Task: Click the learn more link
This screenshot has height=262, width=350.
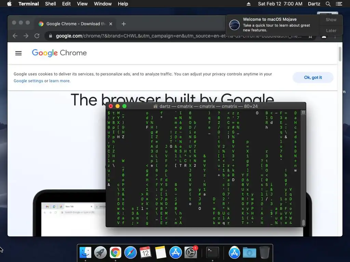Action: click(59, 81)
